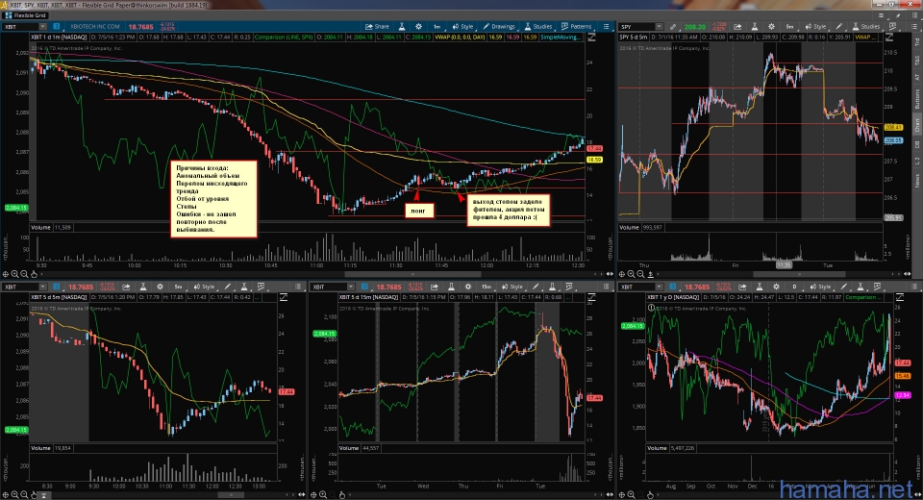Toggle the expand chart icon in bottom-left chart

[x=283, y=297]
